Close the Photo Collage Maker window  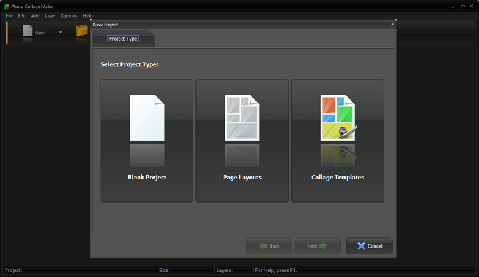coord(472,6)
